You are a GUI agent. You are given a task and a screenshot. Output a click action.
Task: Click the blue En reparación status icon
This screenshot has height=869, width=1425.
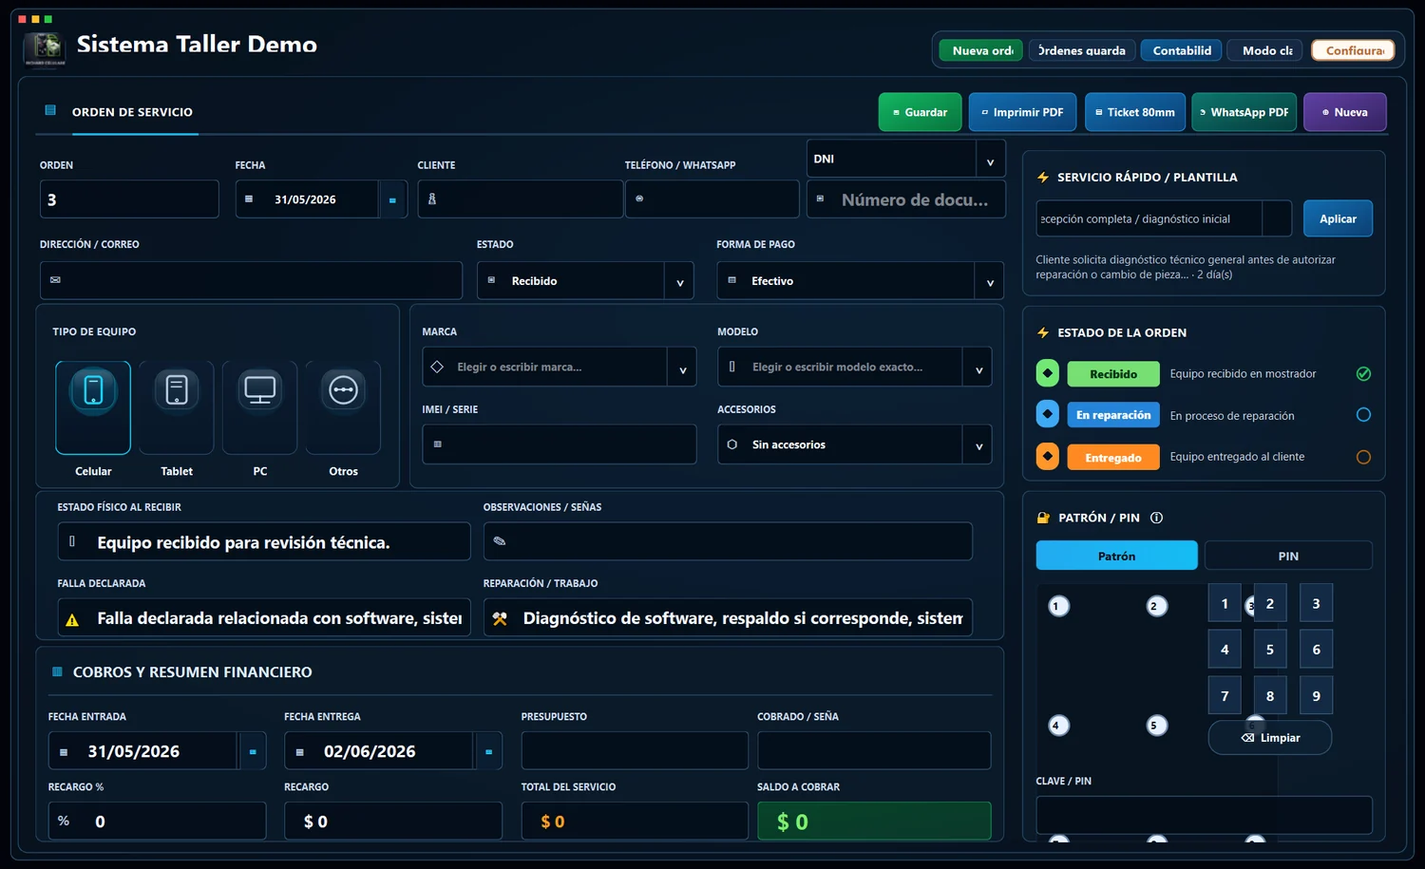point(1048,414)
